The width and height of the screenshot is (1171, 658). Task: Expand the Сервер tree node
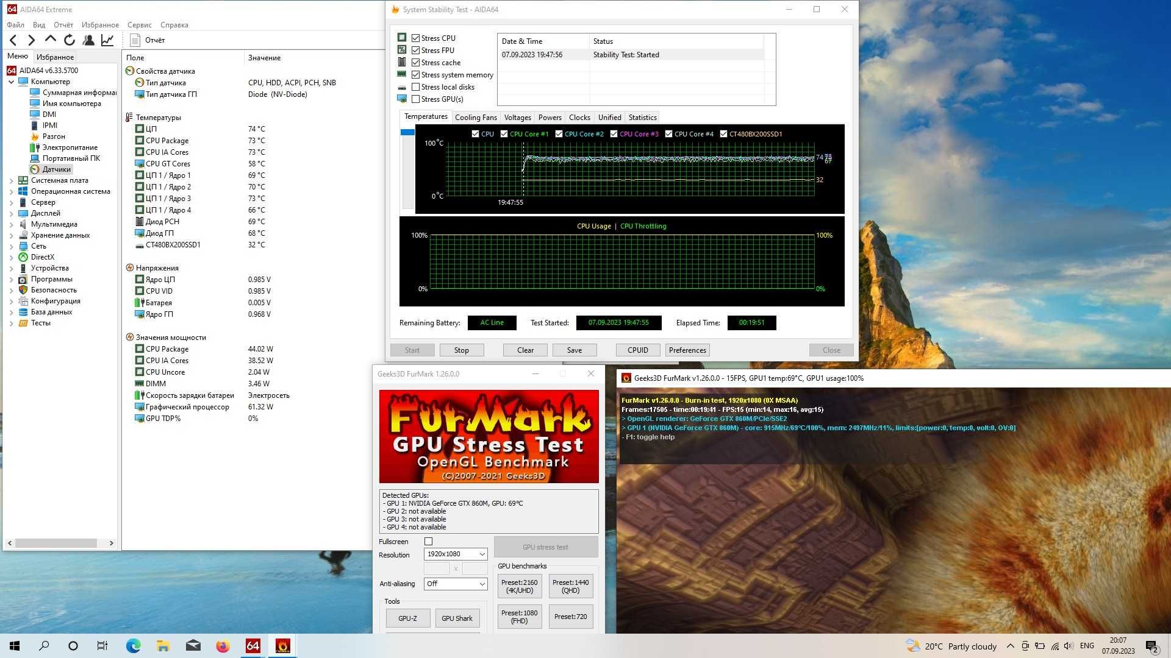[11, 202]
